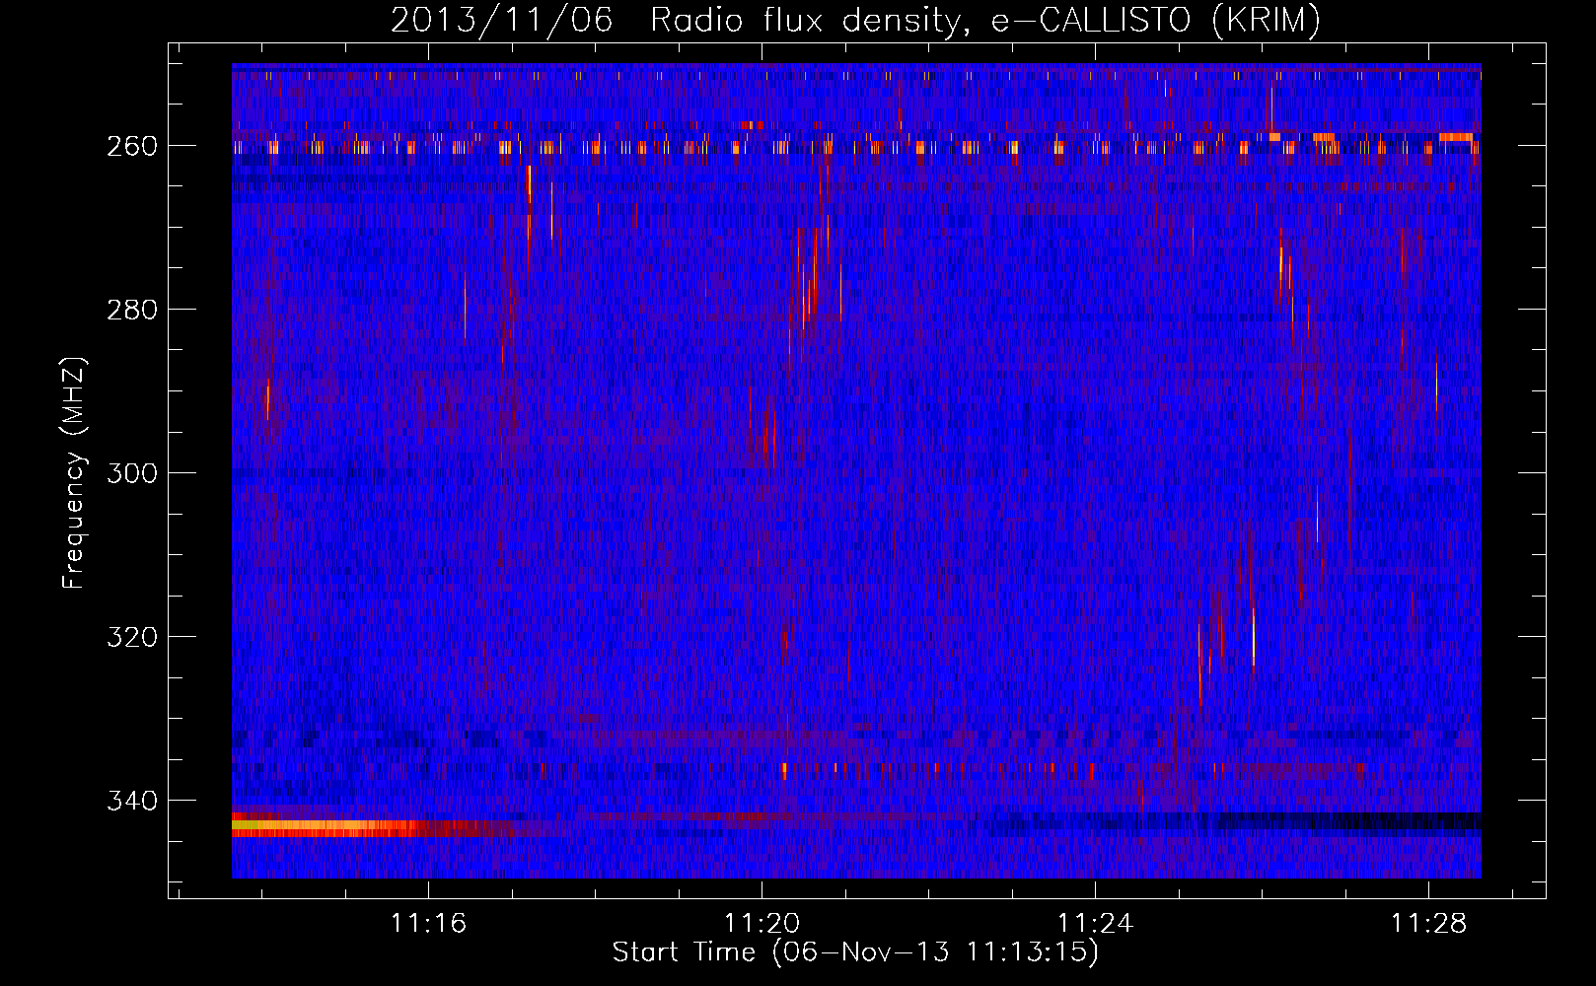The height and width of the screenshot is (986, 1596).
Task: Click the 'Frequency (MHZ)' axis label
Action: pyautogui.click(x=74, y=473)
